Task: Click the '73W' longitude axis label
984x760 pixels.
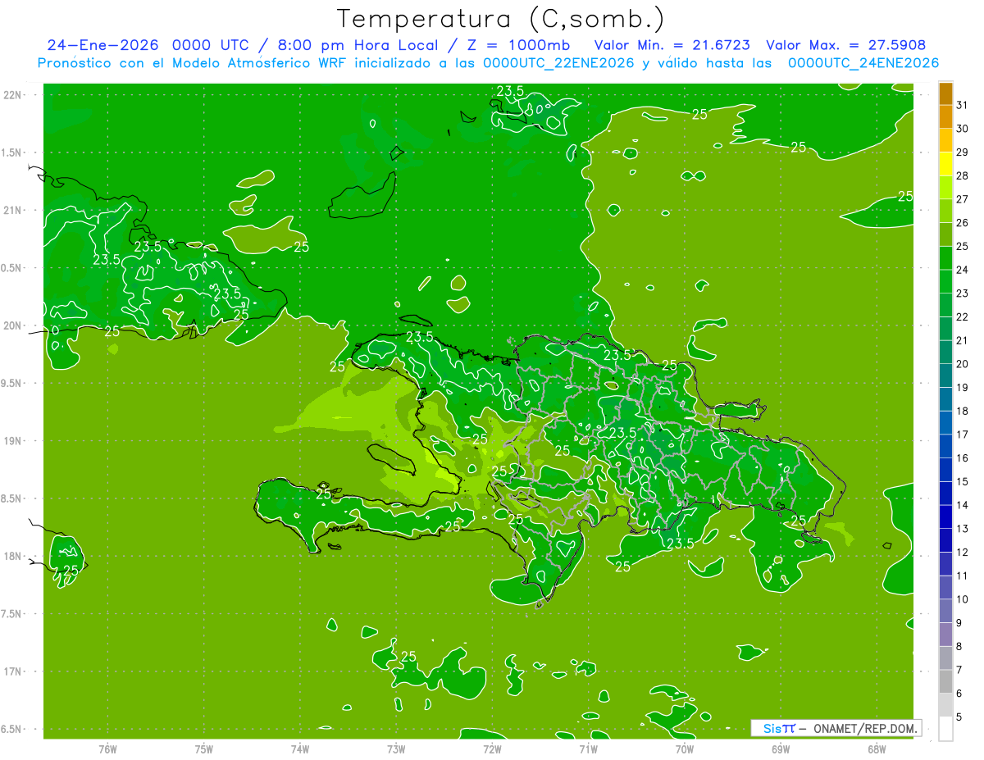Action: click(x=396, y=749)
